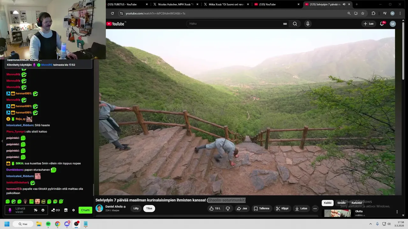
Task: Open the Daniel Ahola channel avatar
Action: tap(99, 208)
